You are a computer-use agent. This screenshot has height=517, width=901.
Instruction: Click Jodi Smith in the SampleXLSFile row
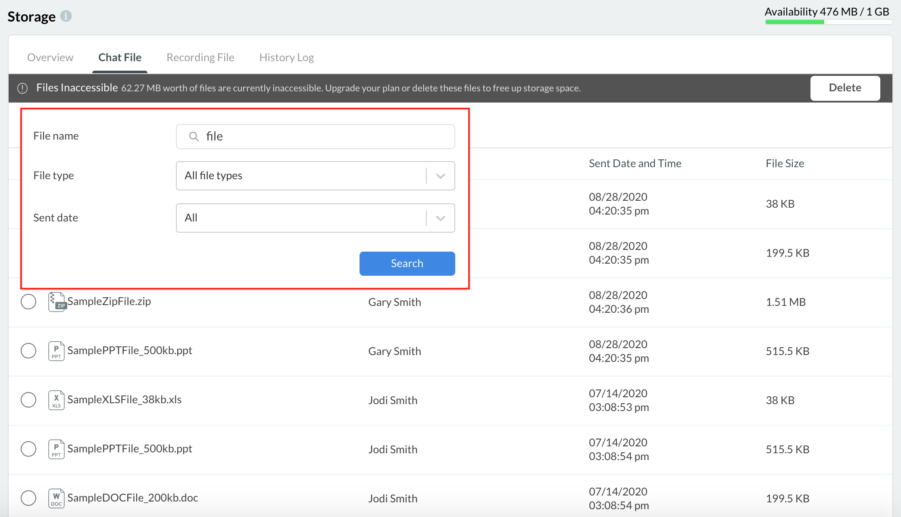coord(393,401)
